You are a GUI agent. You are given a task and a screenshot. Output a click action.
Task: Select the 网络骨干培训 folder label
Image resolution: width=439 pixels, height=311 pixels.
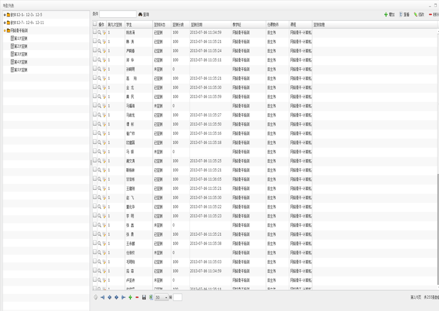(19, 30)
